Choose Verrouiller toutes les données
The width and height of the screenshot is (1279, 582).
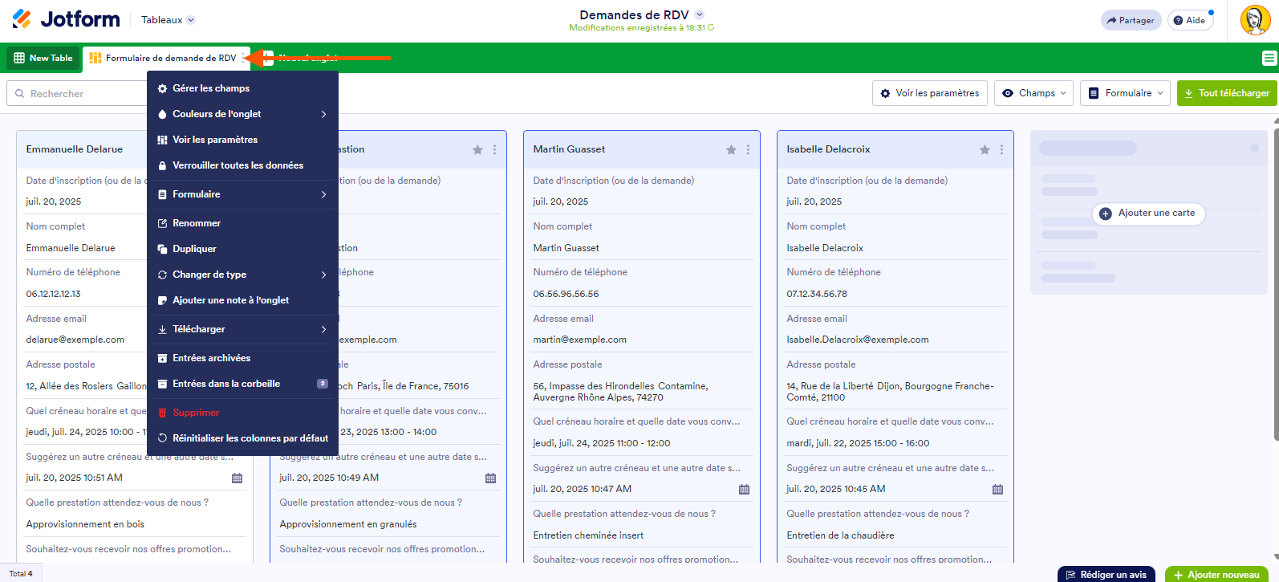[x=243, y=165]
